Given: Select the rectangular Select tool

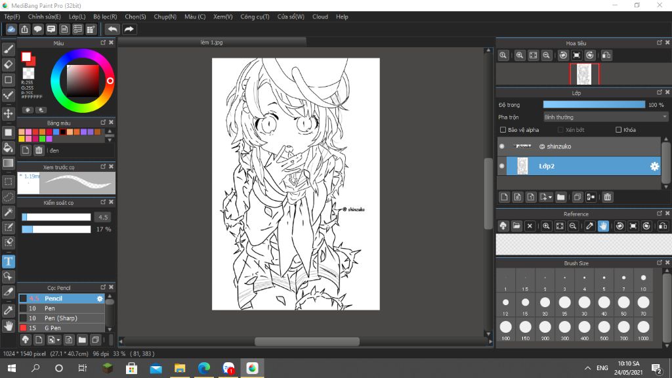Looking at the screenshot, I should click(8, 182).
